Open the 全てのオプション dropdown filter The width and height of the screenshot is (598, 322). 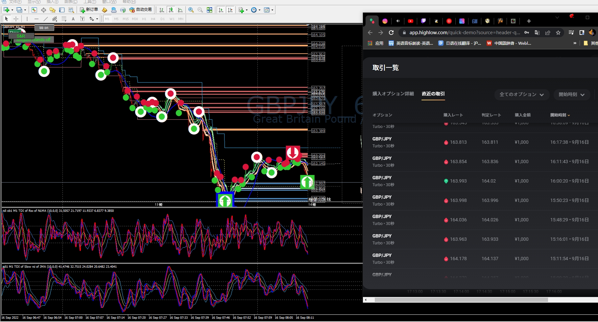(x=521, y=94)
